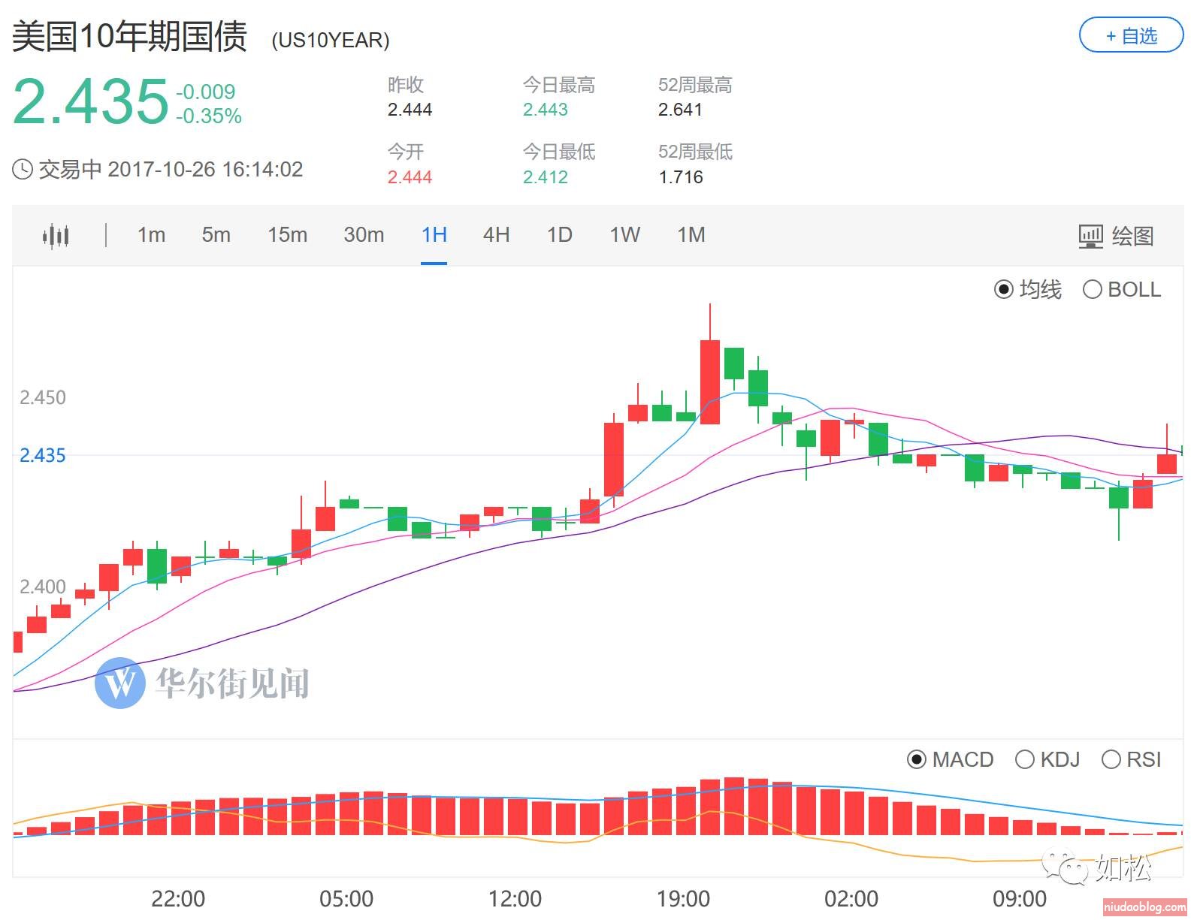Click the 09:00 time axis label
This screenshot has width=1191, height=920.
pyautogui.click(x=1020, y=898)
